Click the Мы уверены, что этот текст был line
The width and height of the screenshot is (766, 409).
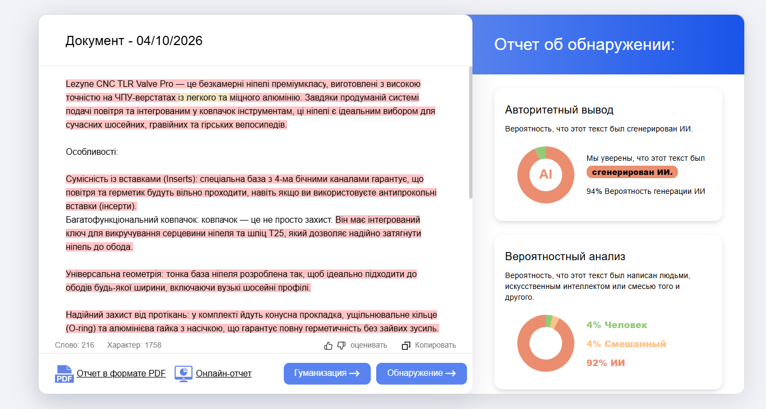tap(645, 158)
